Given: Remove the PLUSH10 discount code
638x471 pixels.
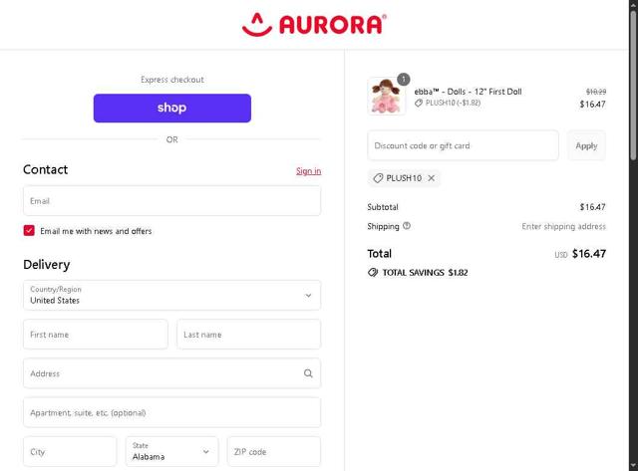Looking at the screenshot, I should (x=432, y=178).
